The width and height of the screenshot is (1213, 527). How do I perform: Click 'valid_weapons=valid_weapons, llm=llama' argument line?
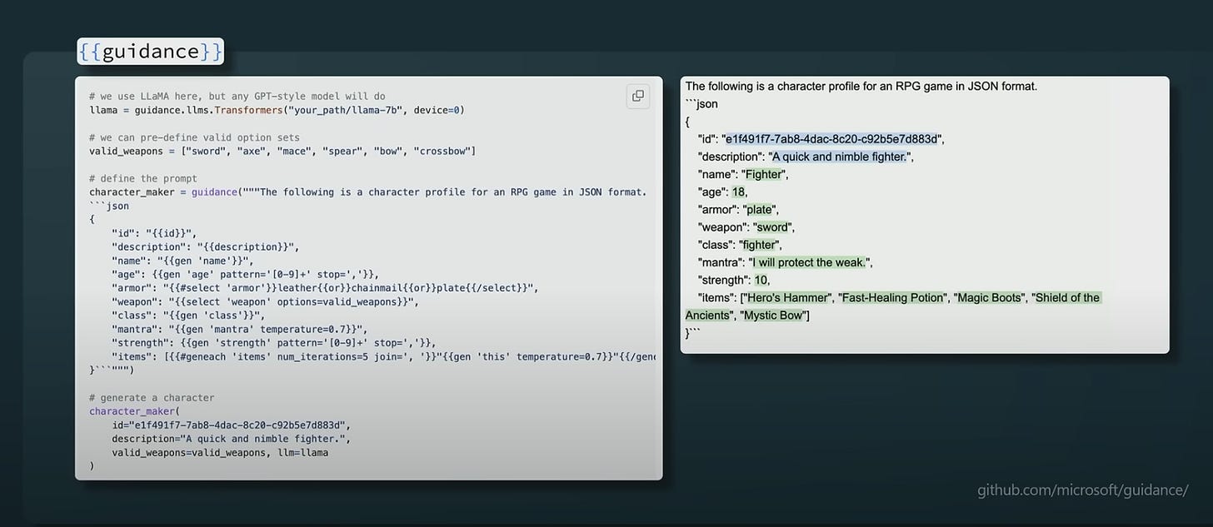point(220,453)
